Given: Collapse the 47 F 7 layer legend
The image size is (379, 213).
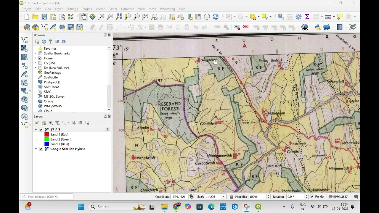Looking at the screenshot, I should [36, 130].
